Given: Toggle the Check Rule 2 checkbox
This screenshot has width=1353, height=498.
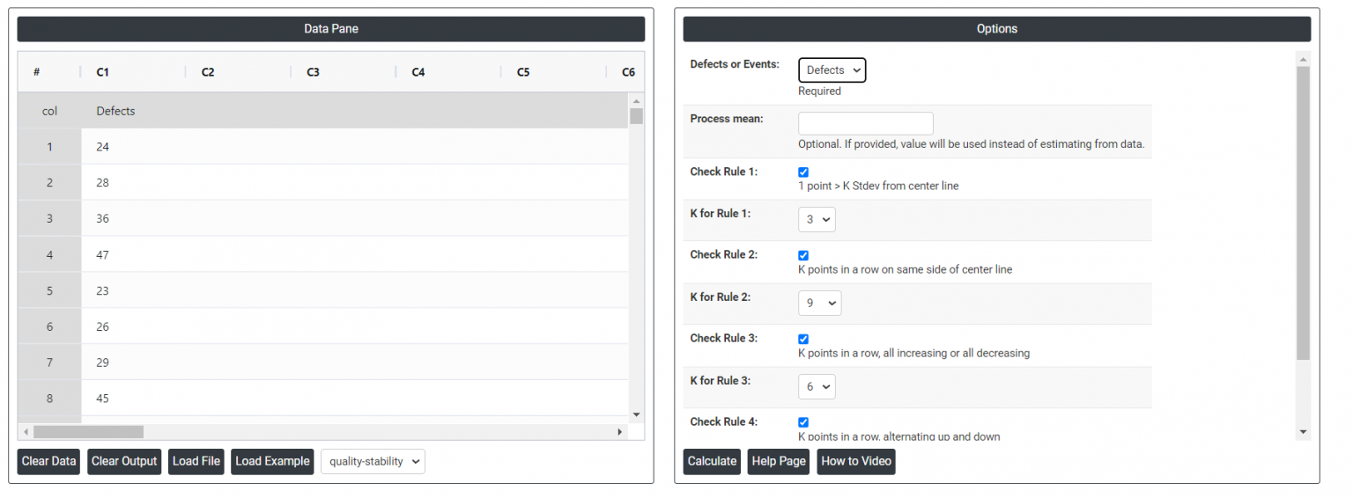Looking at the screenshot, I should pos(803,256).
